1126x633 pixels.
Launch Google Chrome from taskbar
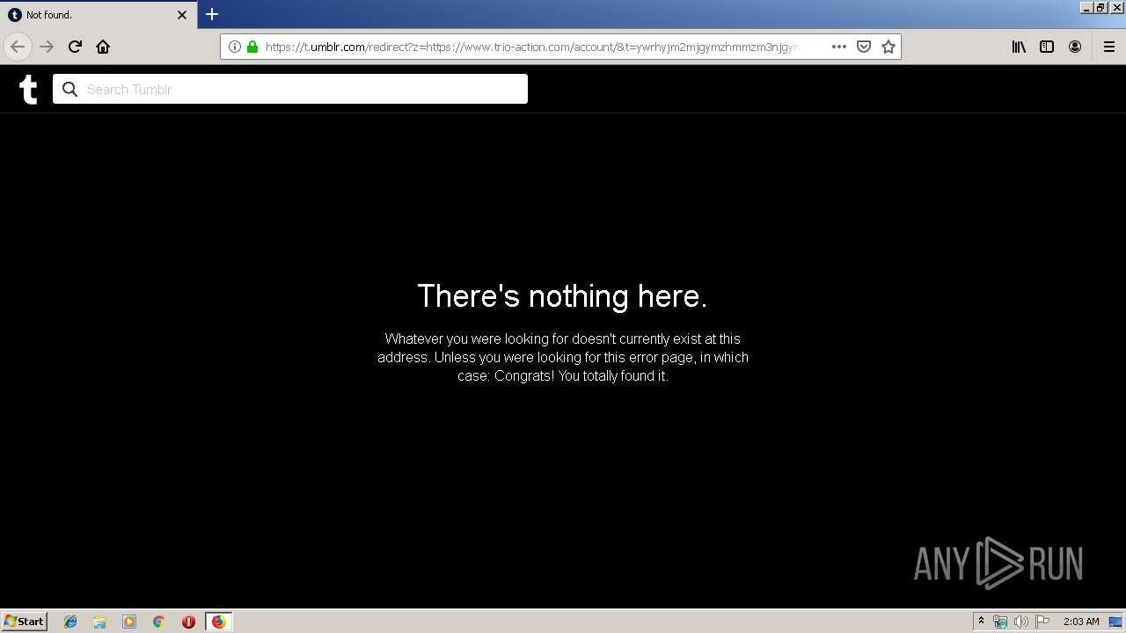159,622
